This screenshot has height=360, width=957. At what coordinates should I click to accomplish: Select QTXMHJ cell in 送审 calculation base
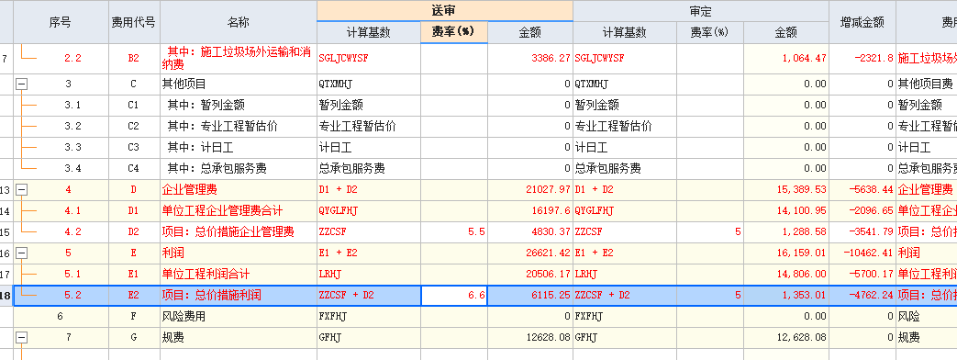369,84
